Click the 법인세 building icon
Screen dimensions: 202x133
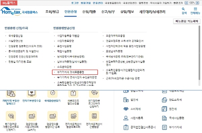(126, 100)
